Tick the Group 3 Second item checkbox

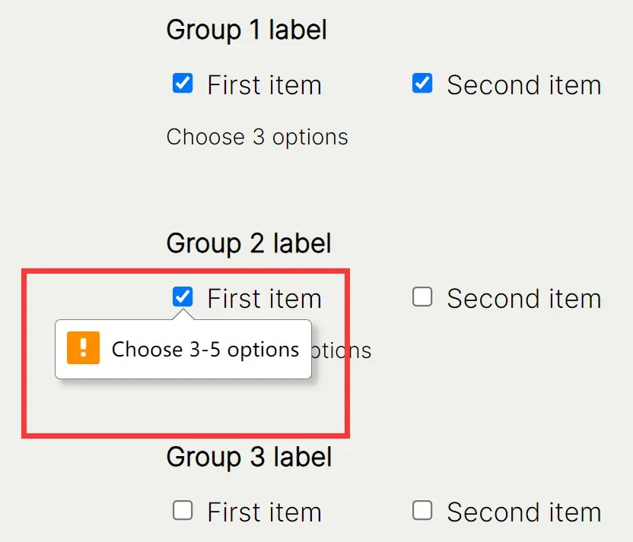(422, 511)
